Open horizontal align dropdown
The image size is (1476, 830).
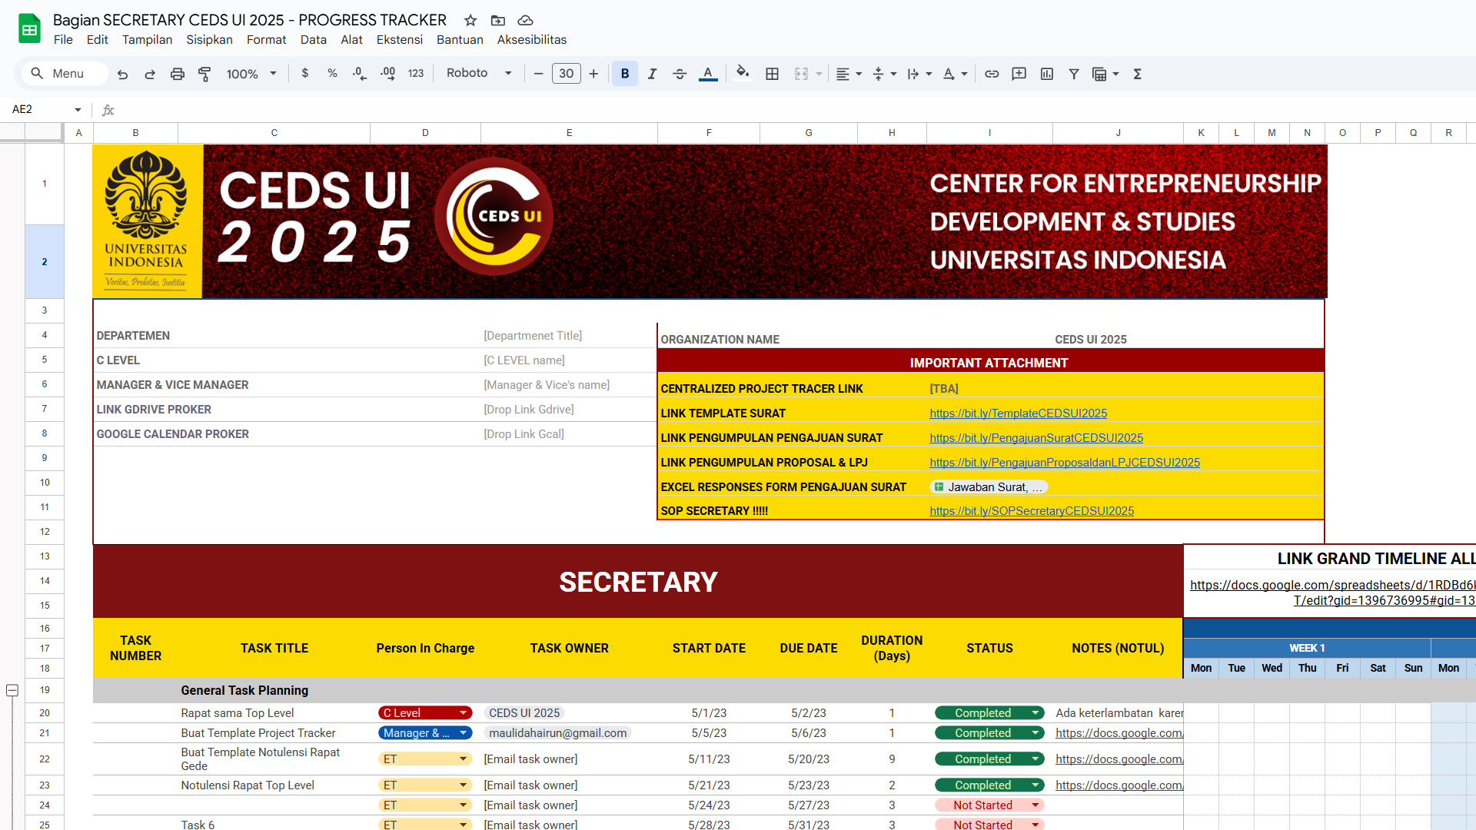coord(849,74)
